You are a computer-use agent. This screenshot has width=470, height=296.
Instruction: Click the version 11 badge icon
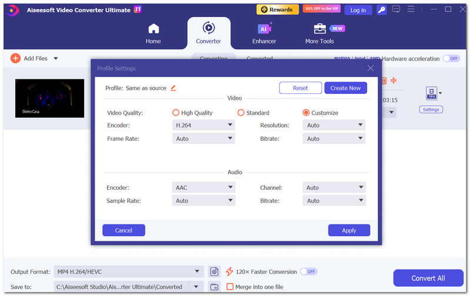137,9
